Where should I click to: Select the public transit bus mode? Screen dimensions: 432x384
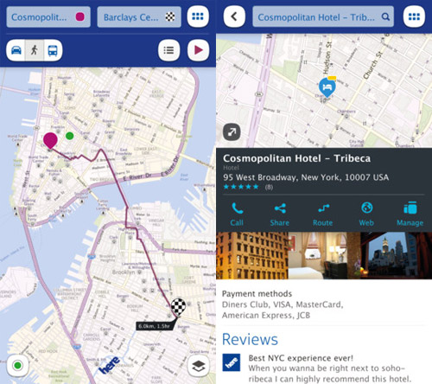(x=53, y=50)
